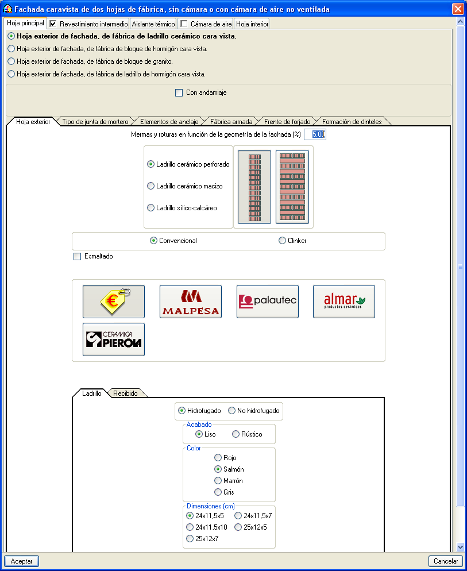Select dimensions 25x12x7

pyautogui.click(x=202, y=539)
